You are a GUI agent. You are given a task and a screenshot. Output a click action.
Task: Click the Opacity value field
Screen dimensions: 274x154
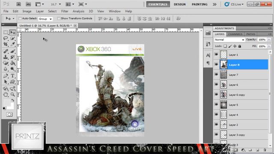262,40
